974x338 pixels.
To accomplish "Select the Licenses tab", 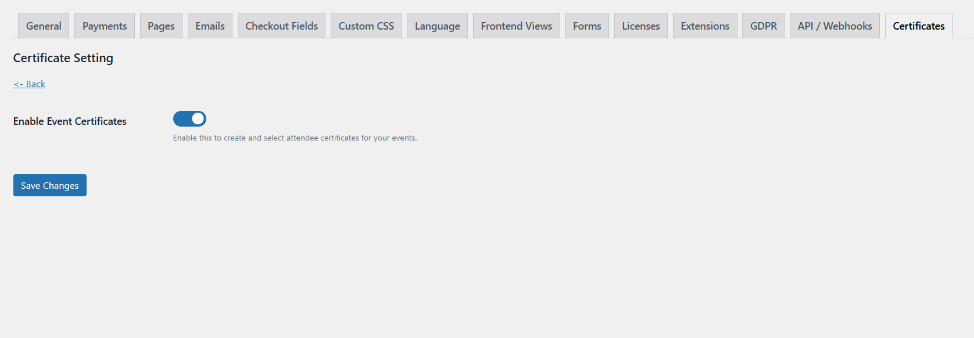I will pyautogui.click(x=640, y=26).
